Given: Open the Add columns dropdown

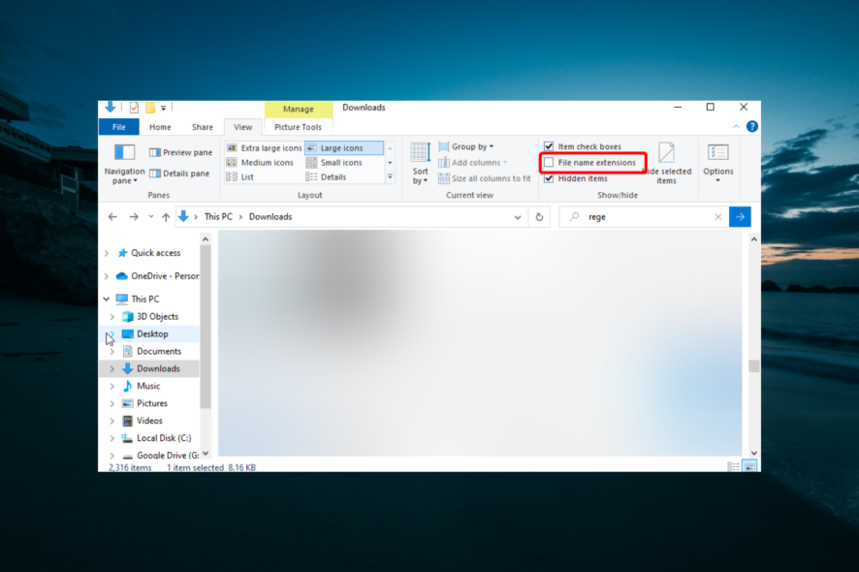Looking at the screenshot, I should pos(473,163).
